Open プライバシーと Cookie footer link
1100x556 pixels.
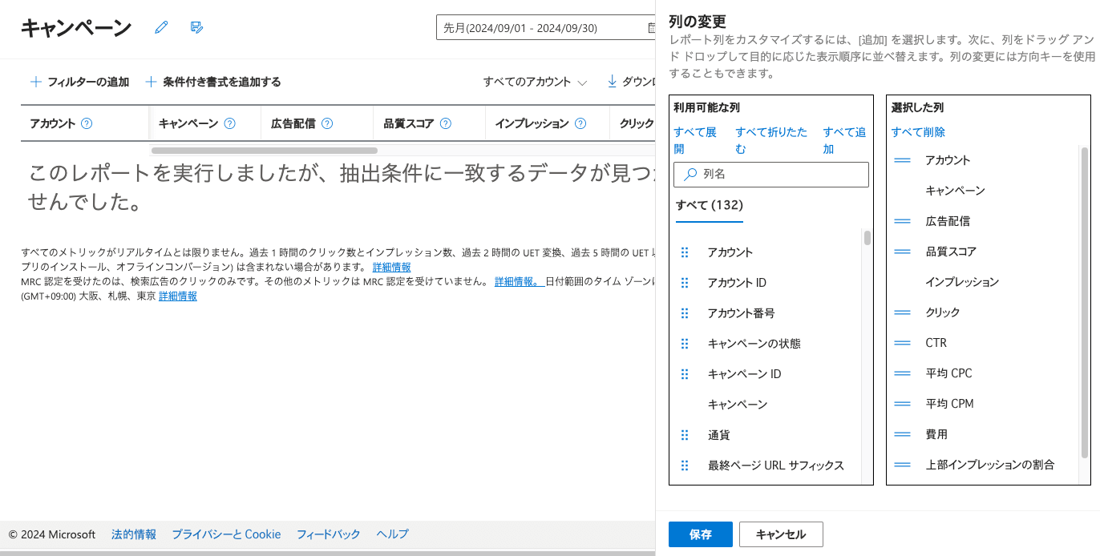tap(226, 534)
